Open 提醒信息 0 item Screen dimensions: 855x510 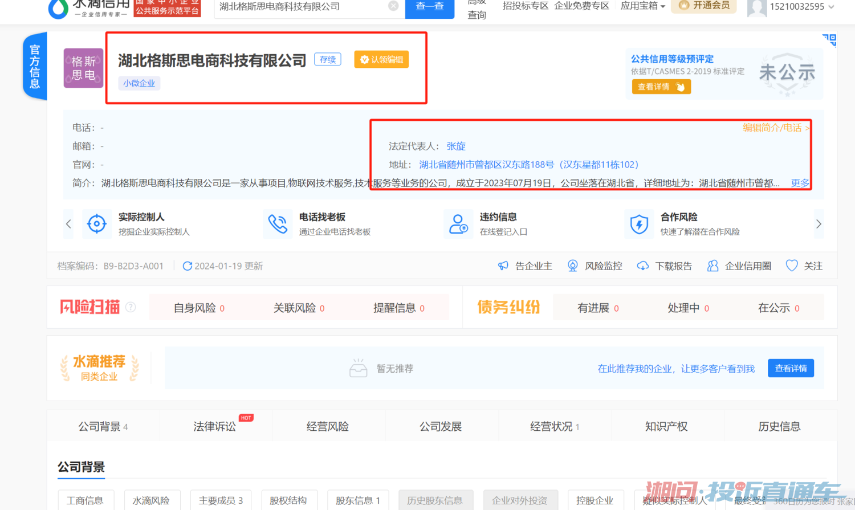pos(399,308)
